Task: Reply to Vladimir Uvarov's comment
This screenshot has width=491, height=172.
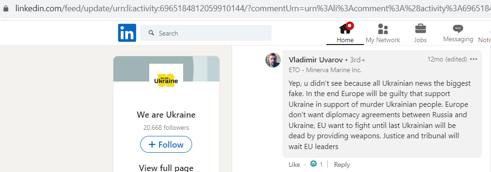Action: [x=342, y=165]
